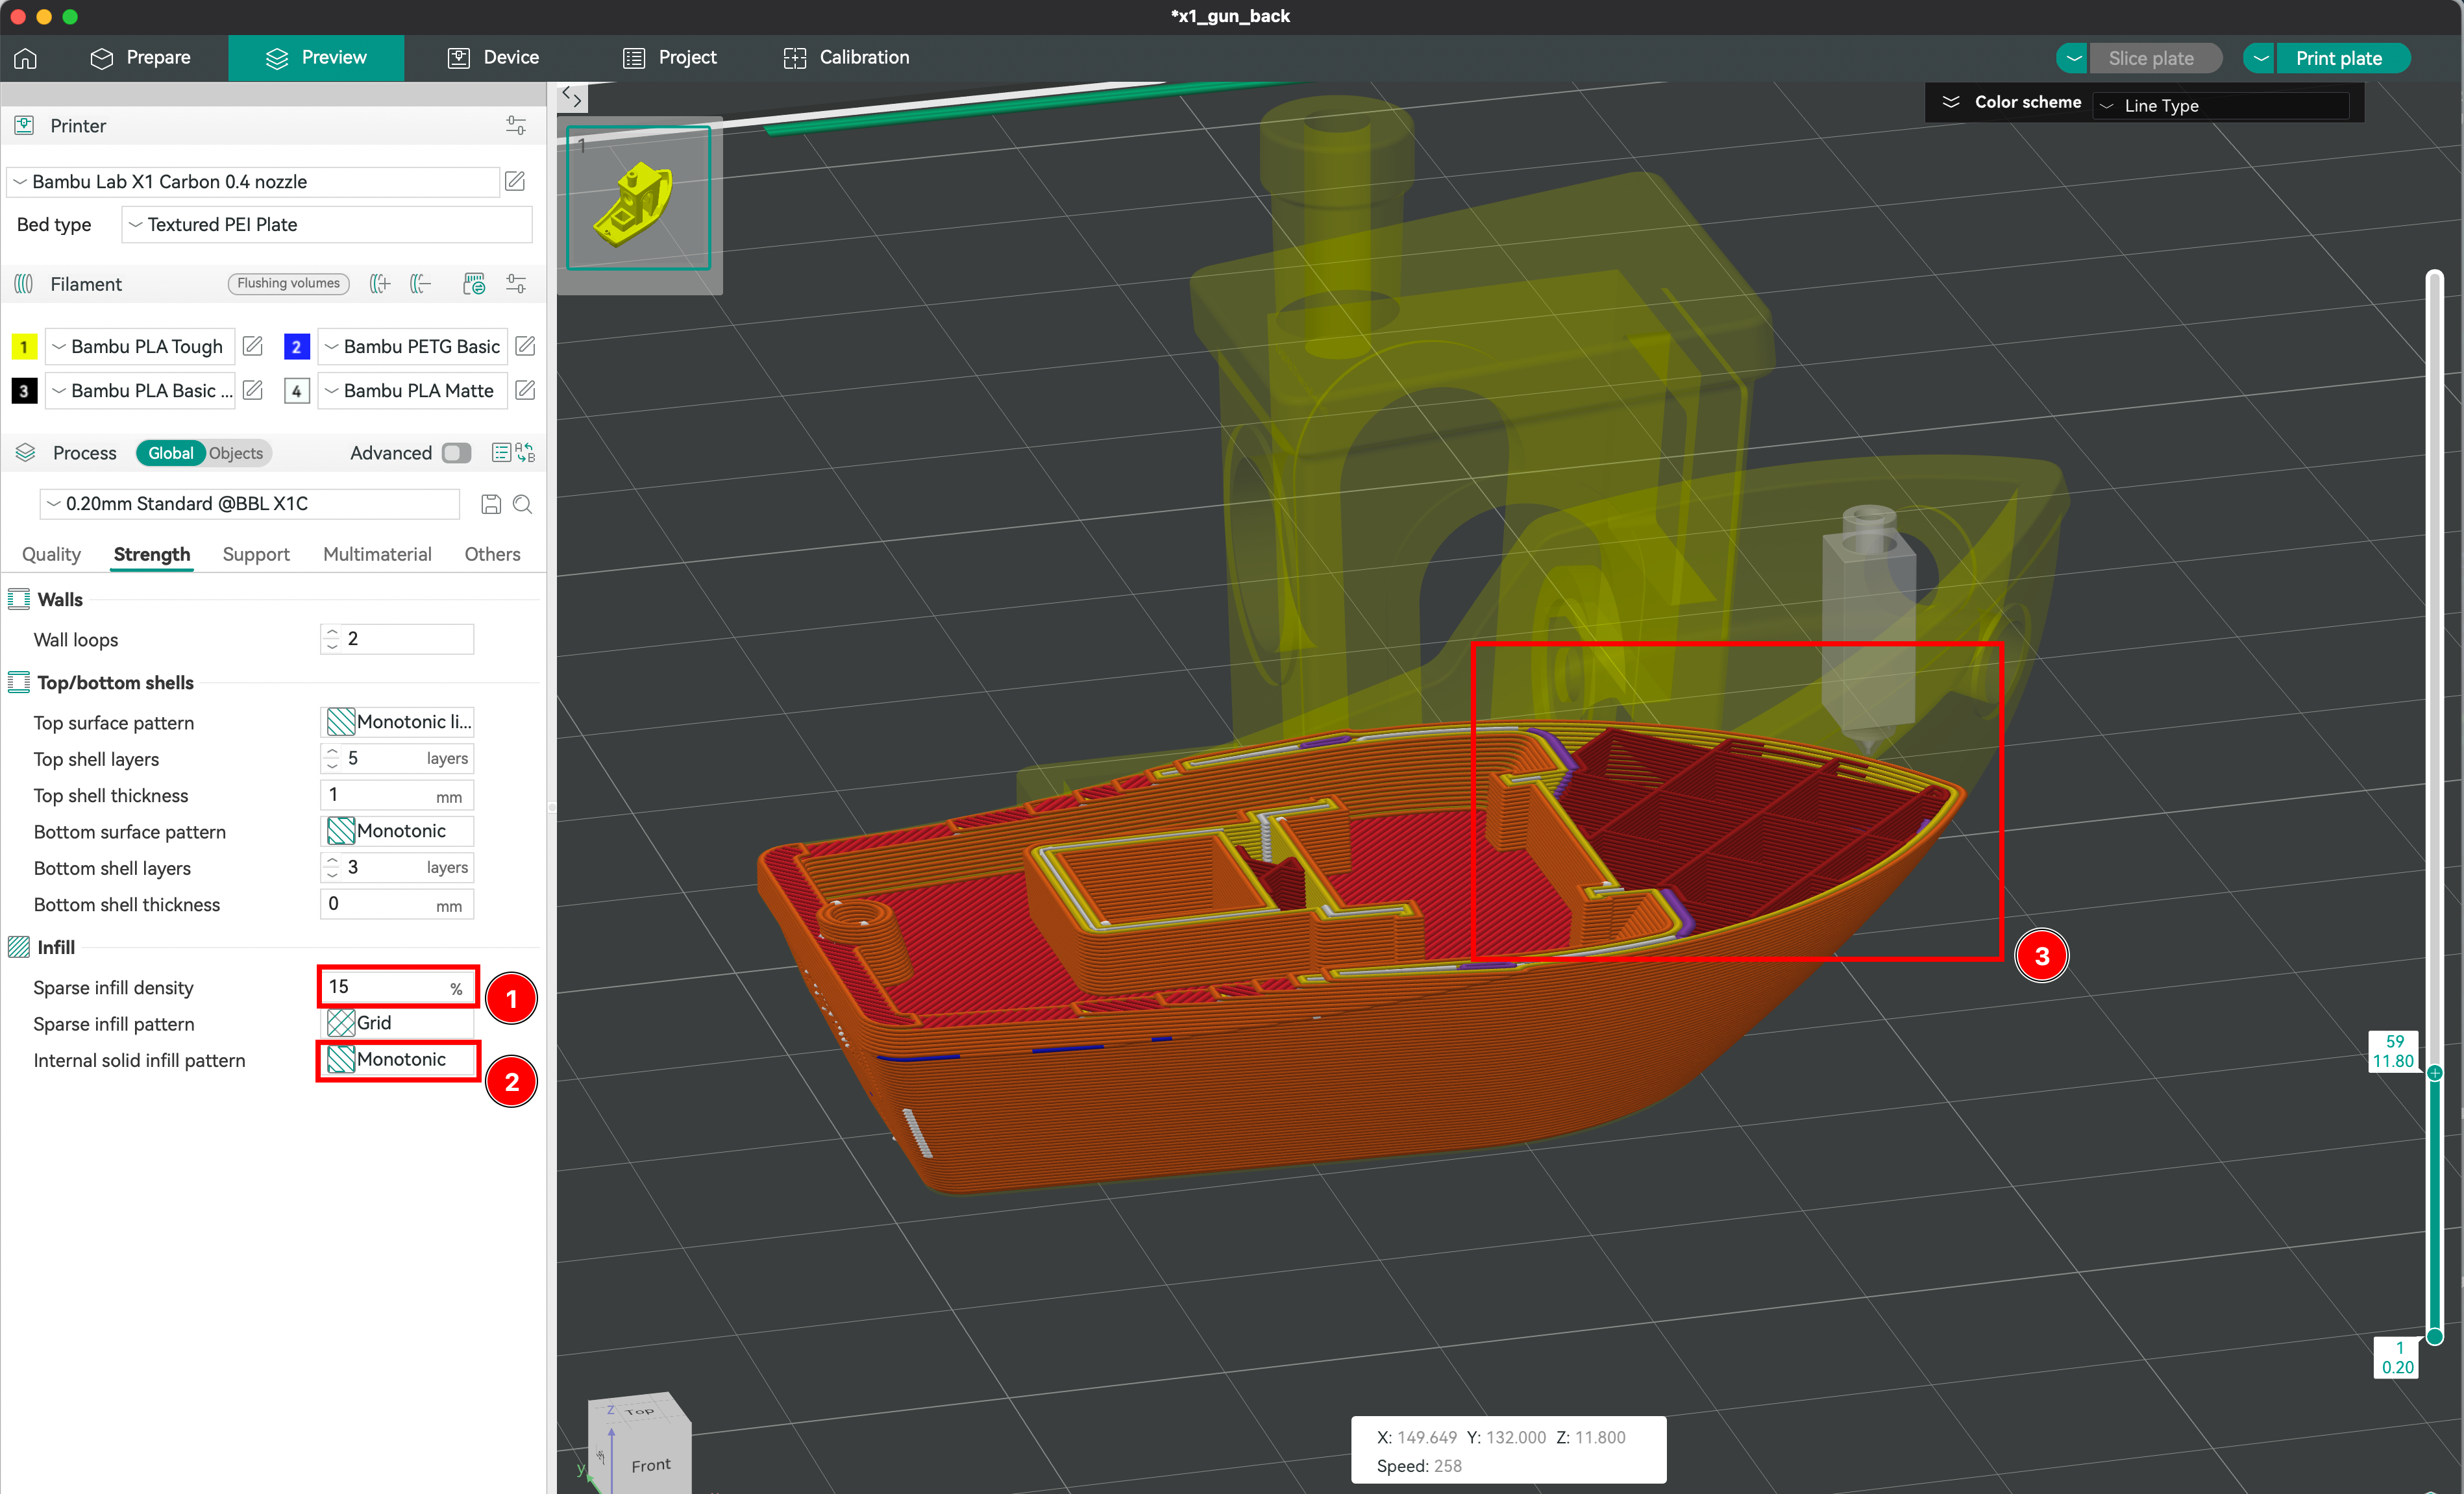Screen dimensions: 2464x1494
Task: Click the Top shell thickness field
Action: pos(398,795)
